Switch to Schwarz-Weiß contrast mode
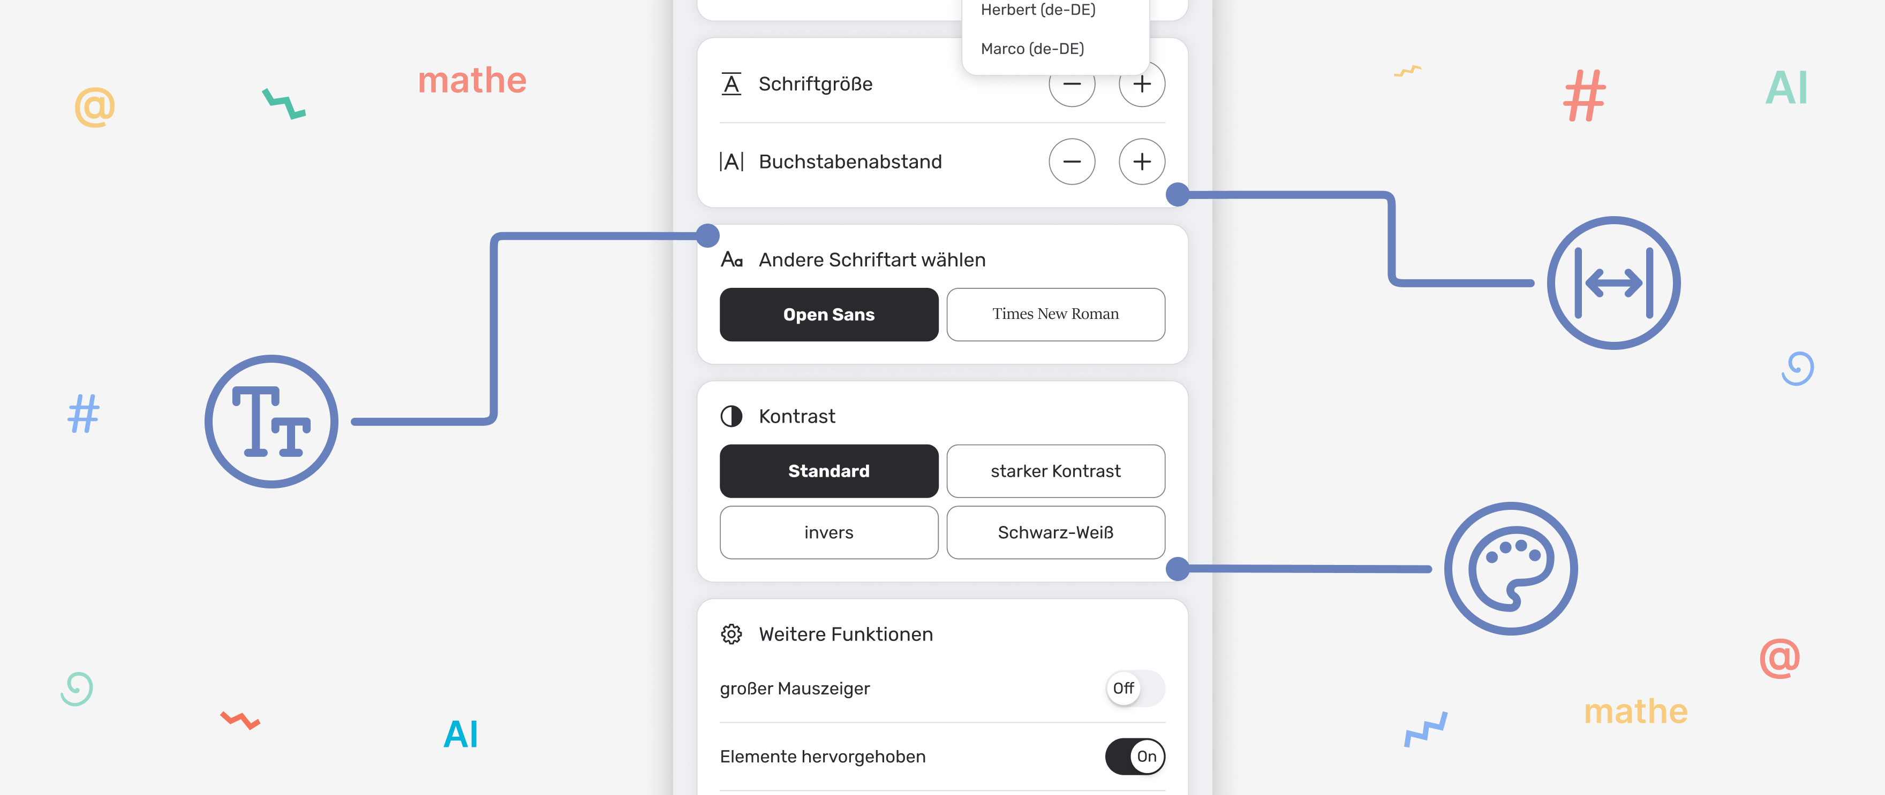Viewport: 1885px width, 795px height. pyautogui.click(x=1056, y=532)
